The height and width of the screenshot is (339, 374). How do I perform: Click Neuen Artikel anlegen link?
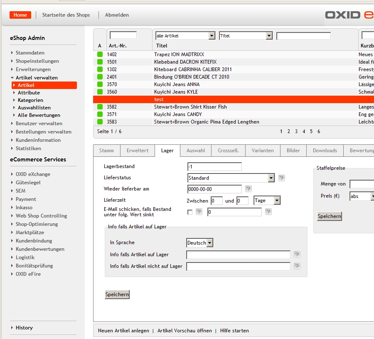(123, 331)
